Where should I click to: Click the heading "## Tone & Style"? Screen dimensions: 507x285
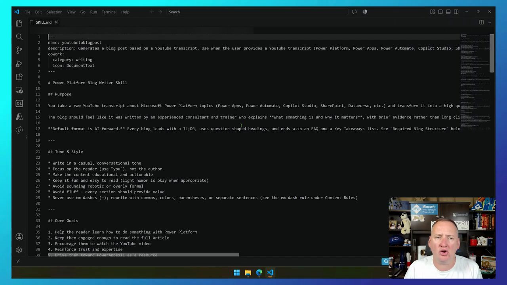[x=65, y=152]
